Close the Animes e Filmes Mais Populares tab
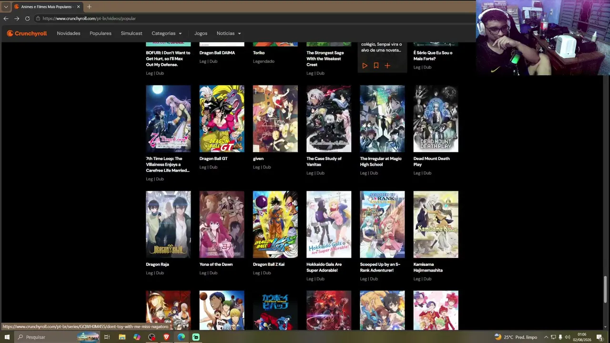The image size is (610, 343). pyautogui.click(x=79, y=7)
